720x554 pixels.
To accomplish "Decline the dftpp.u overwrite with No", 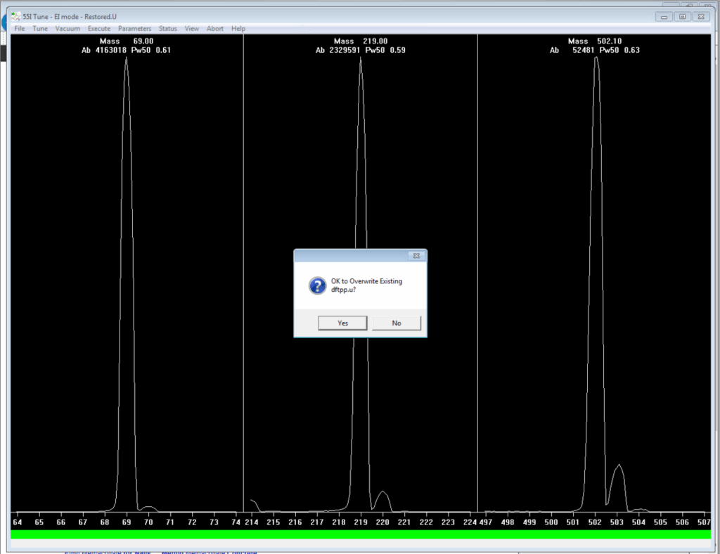I will [397, 323].
